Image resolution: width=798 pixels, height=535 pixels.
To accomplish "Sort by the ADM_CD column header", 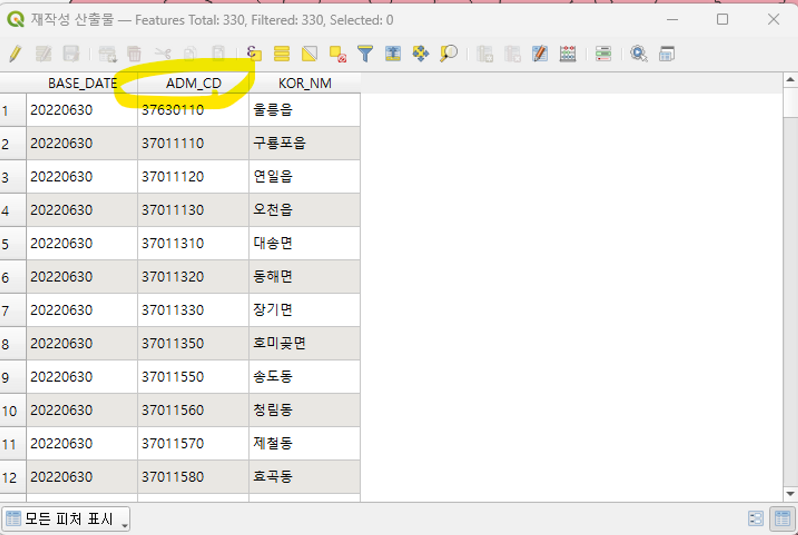I will pyautogui.click(x=194, y=83).
